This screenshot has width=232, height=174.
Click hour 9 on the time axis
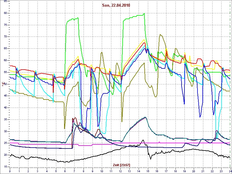[x=93, y=171]
